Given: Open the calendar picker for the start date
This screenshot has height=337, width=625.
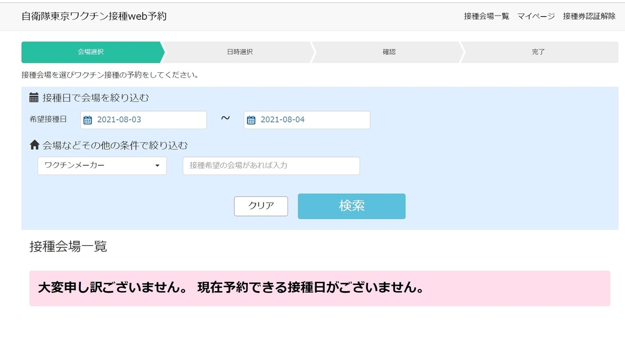Looking at the screenshot, I should (89, 120).
